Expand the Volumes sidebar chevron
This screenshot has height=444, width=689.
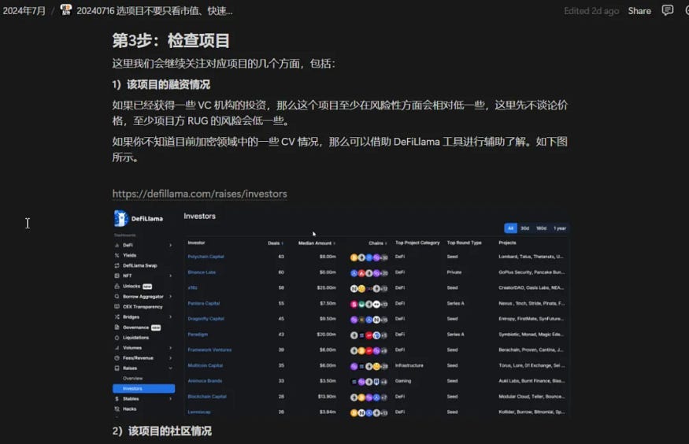point(171,348)
